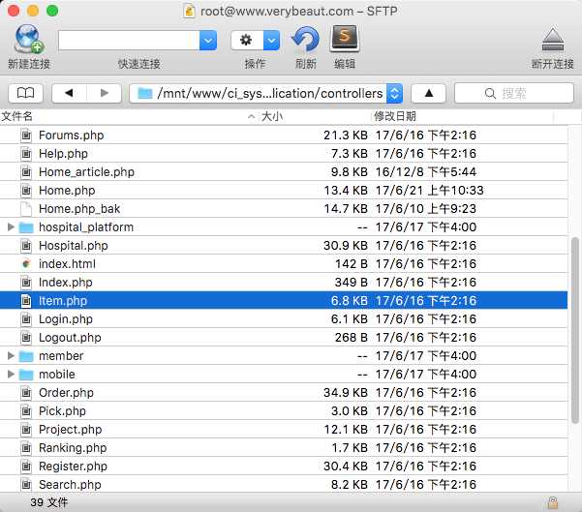Click the 34.9 KB size value
Viewport: 582px width, 512px height.
(345, 393)
